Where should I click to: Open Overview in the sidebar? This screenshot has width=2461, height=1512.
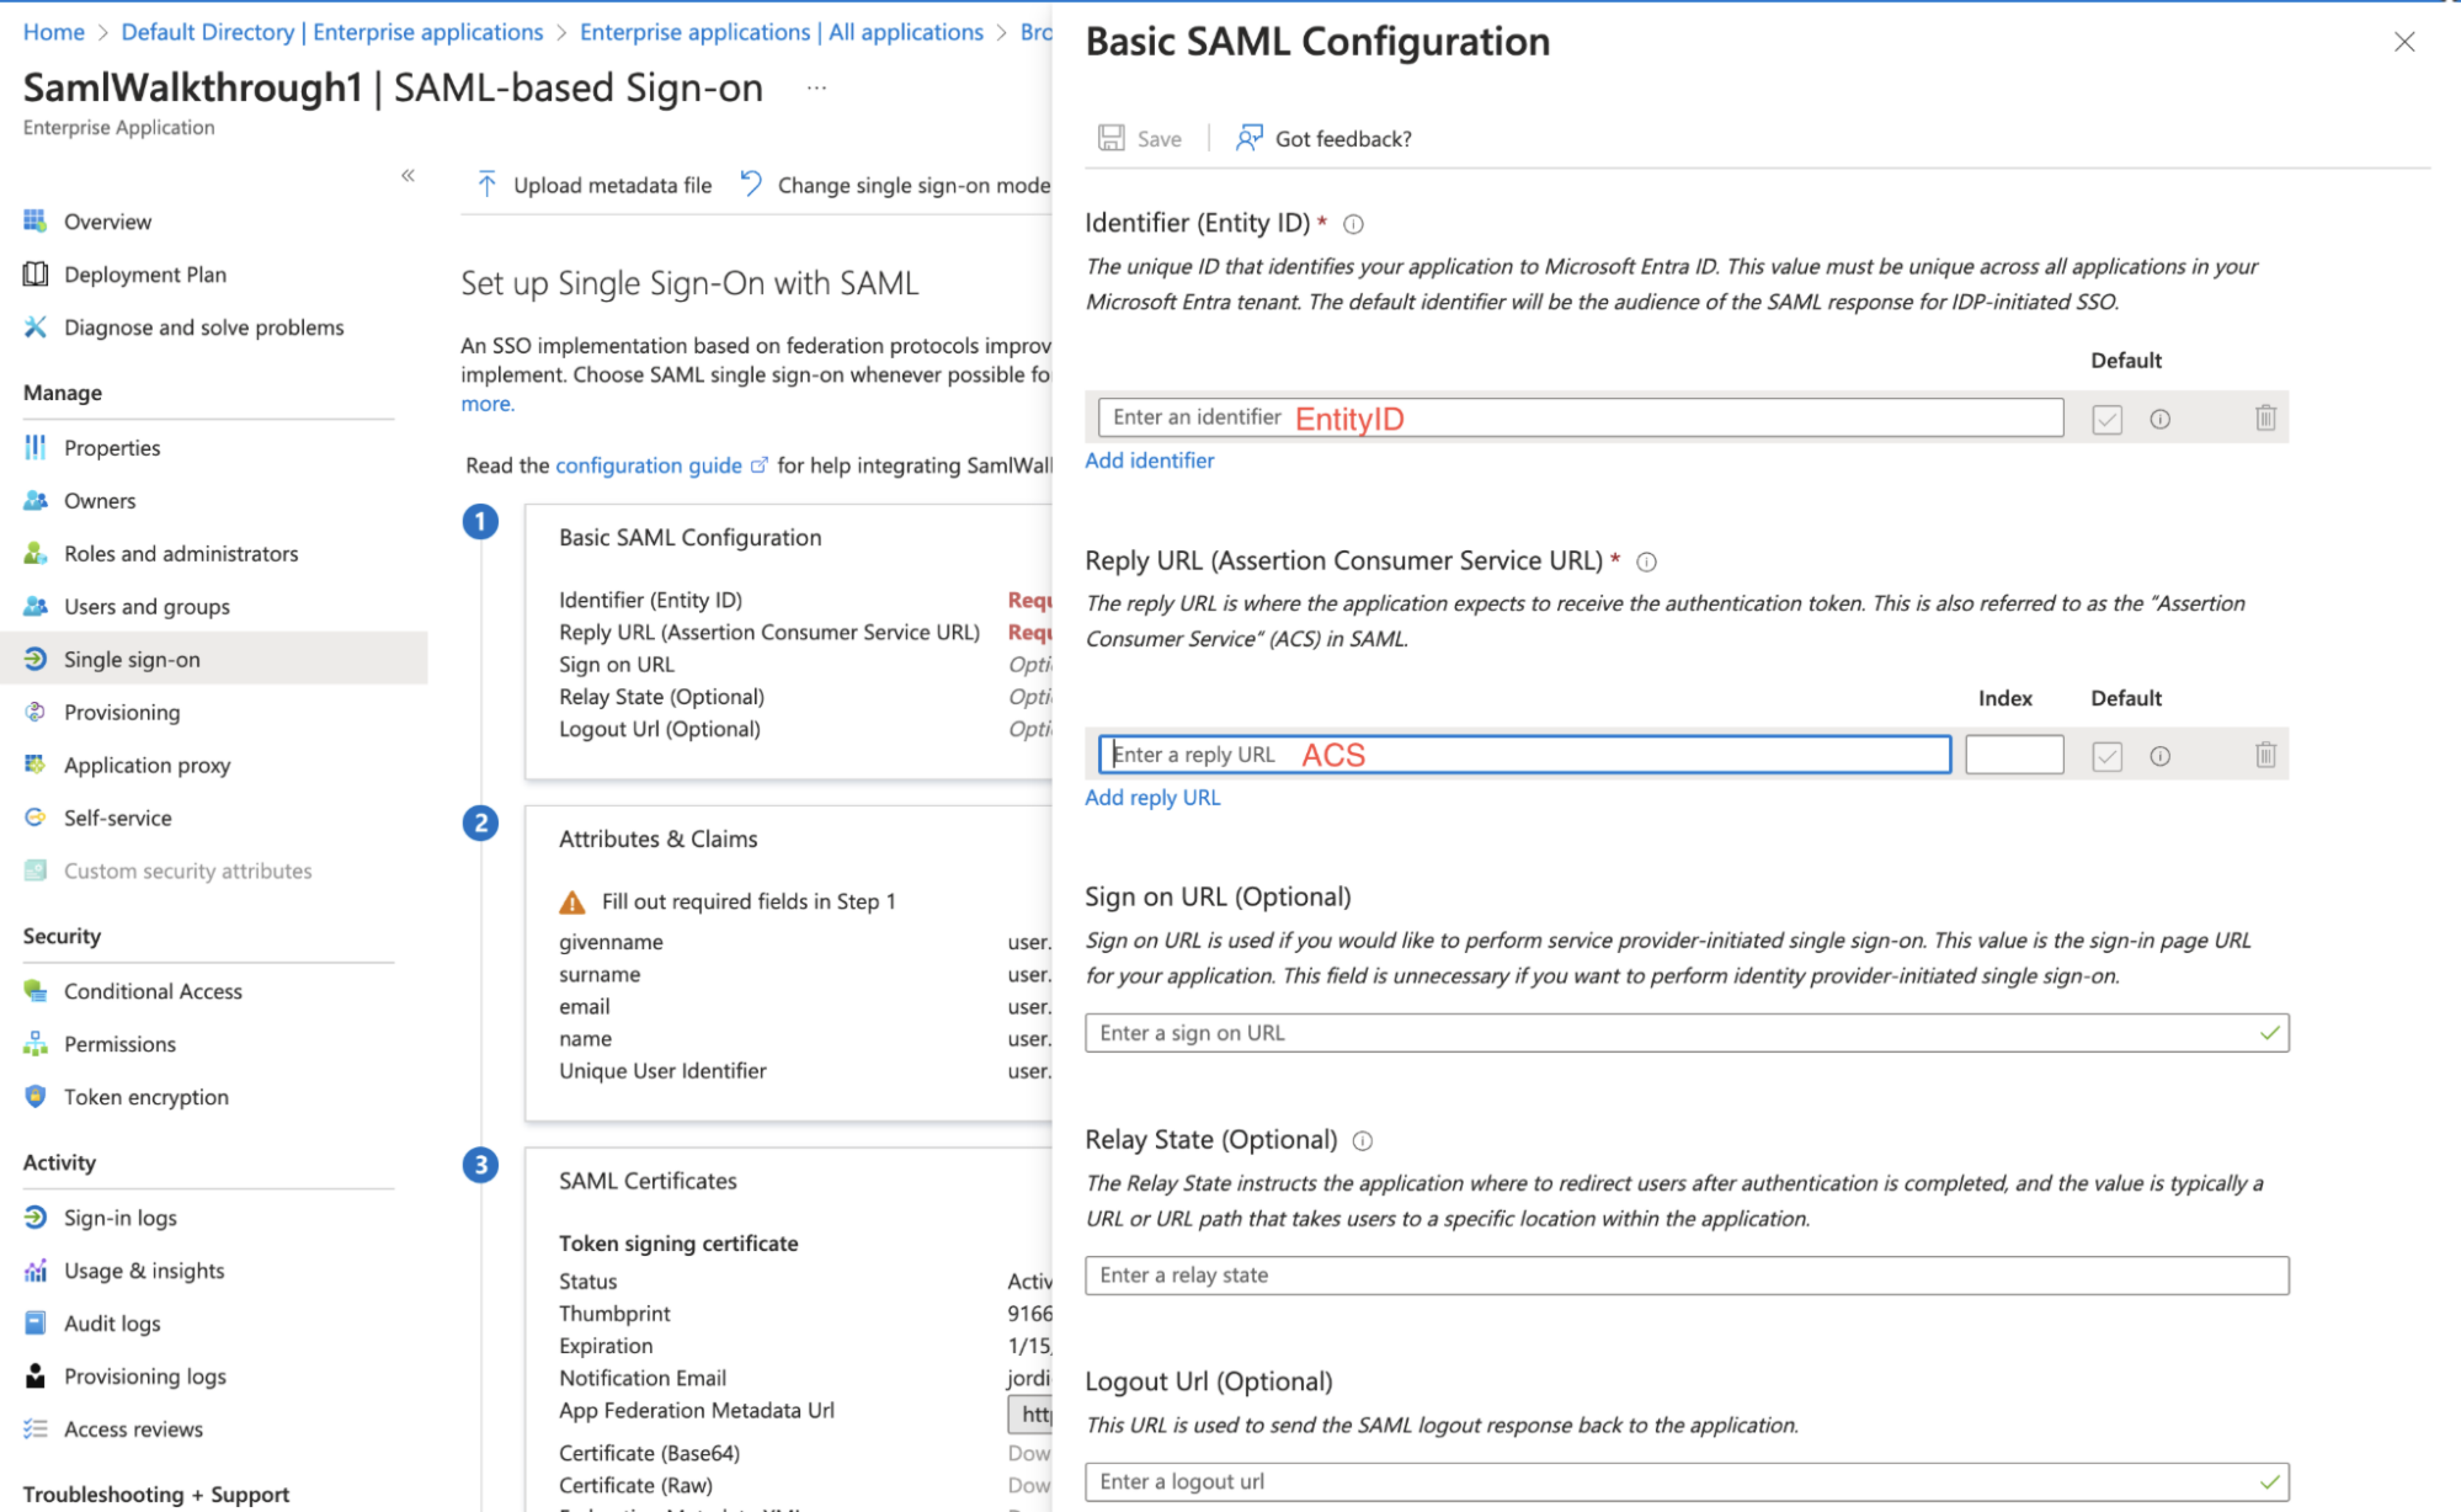(x=108, y=221)
